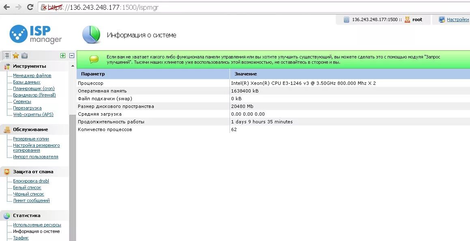Click the speech bubble icon in green banner
The height and width of the screenshot is (241, 470).
click(x=94, y=59)
